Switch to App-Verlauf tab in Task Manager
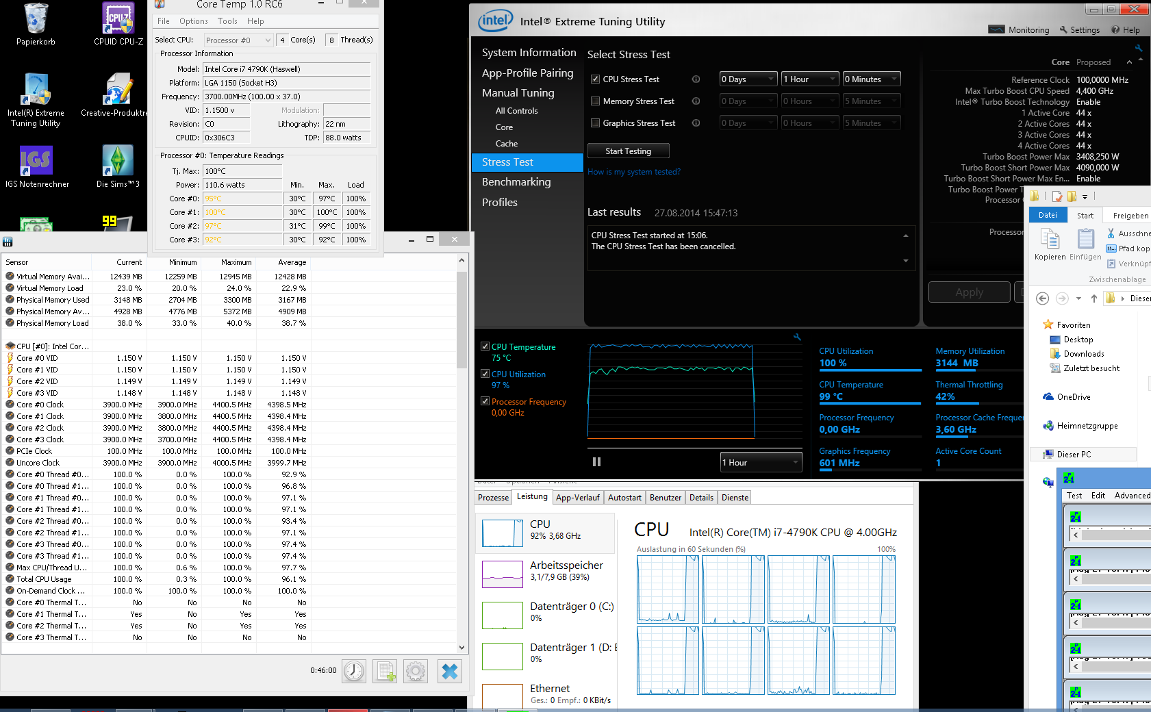Screen dimensions: 1151x712 point(578,498)
